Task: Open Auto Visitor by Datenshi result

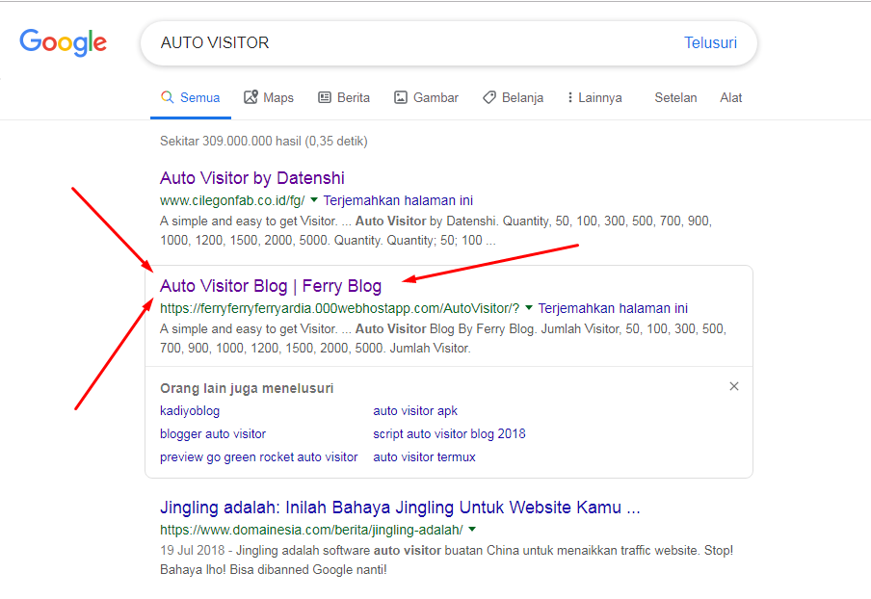Action: [x=252, y=177]
